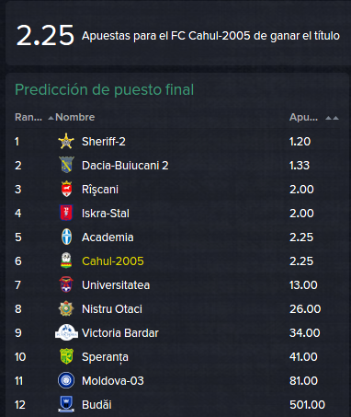The width and height of the screenshot is (351, 417).
Task: Sort by the Apu... odds column
Action: click(x=303, y=117)
